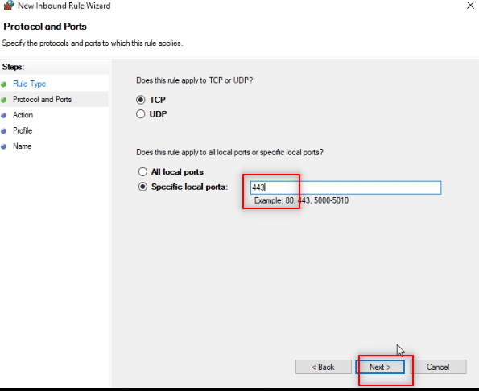This screenshot has height=391, width=479.
Task: Select the Name step in sidebar
Action: [x=22, y=146]
